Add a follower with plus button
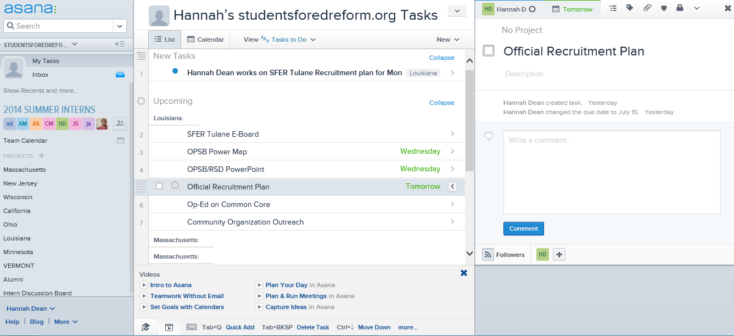Image resolution: width=734 pixels, height=336 pixels. click(559, 255)
